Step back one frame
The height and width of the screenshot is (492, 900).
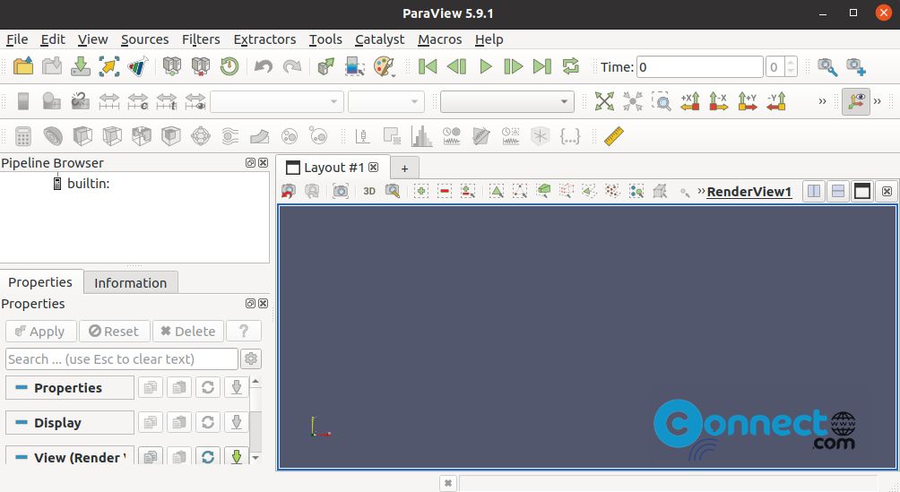pyautogui.click(x=456, y=66)
